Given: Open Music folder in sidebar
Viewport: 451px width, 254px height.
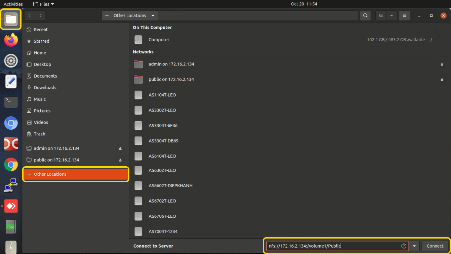Looking at the screenshot, I should (76, 99).
